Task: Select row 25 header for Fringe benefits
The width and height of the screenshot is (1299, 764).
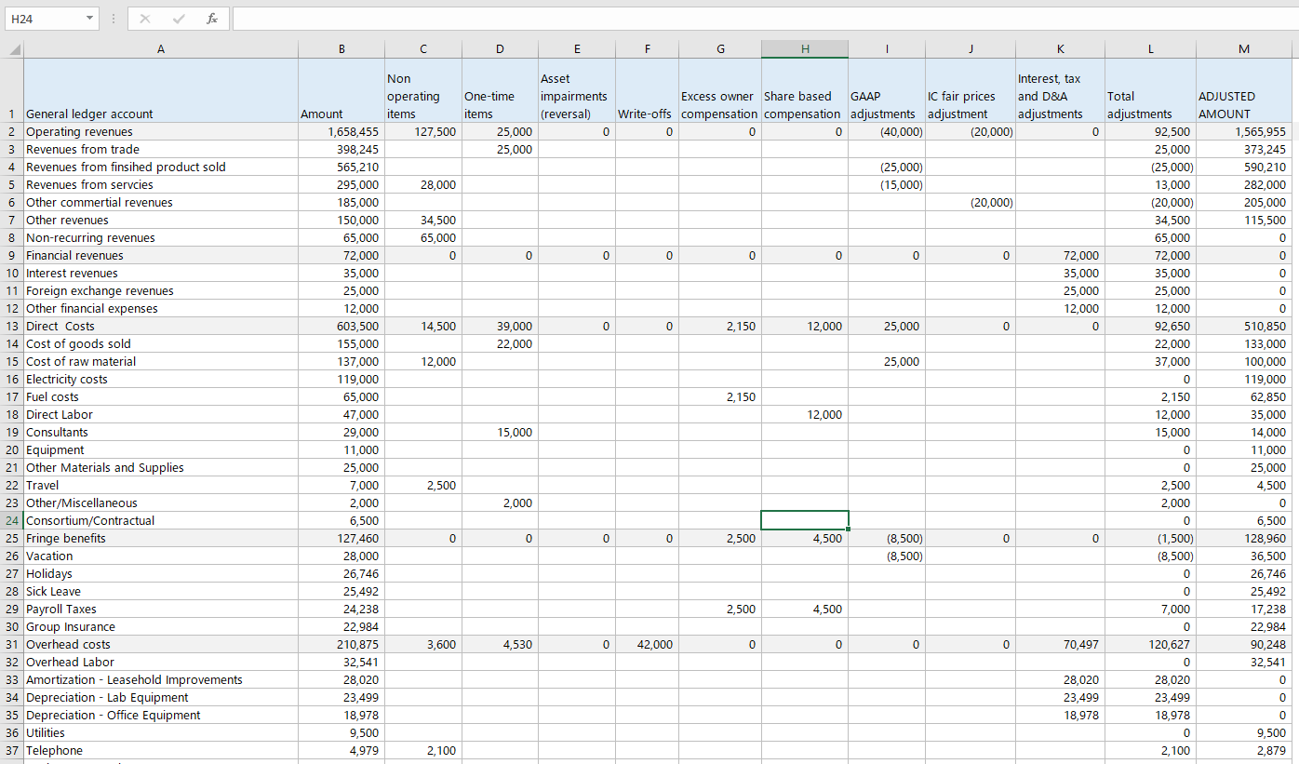Action: click(x=12, y=538)
